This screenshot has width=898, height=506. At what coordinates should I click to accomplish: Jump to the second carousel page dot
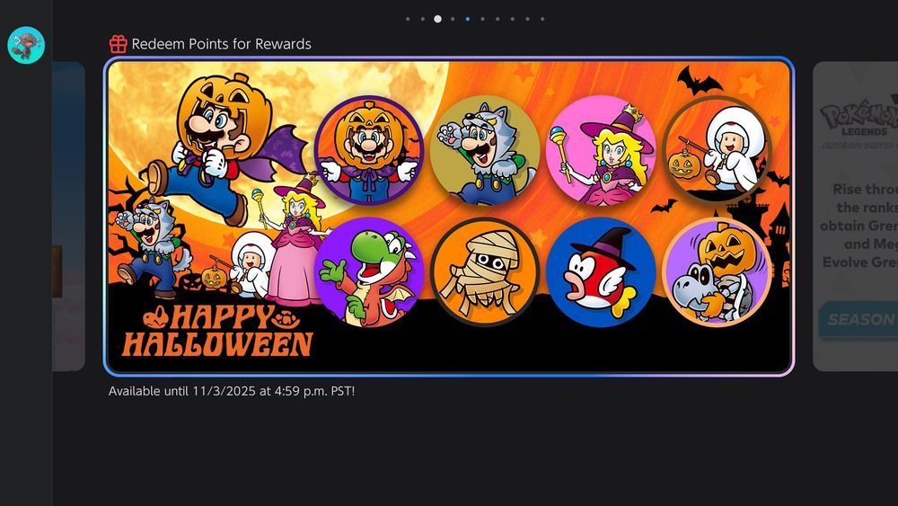423,19
